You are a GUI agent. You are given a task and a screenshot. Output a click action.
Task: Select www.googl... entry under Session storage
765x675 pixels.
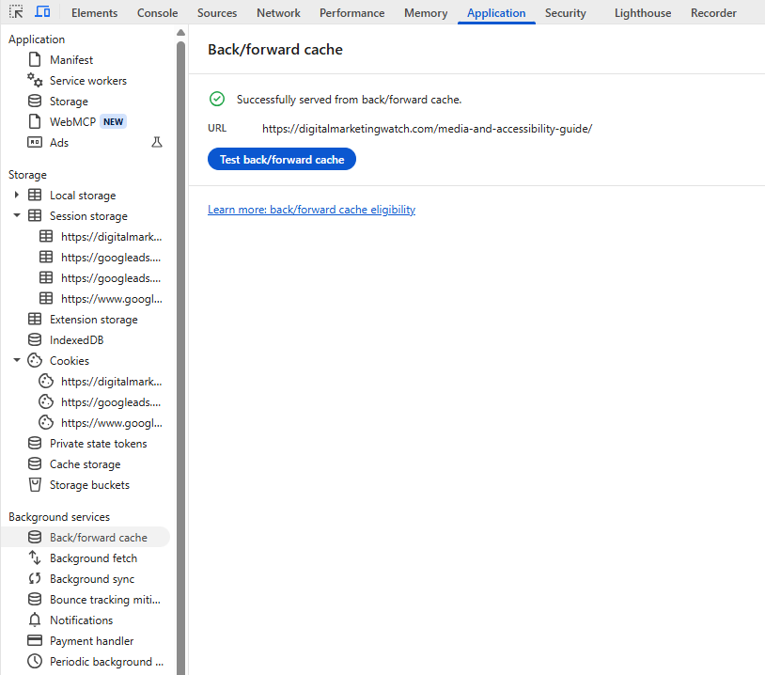(x=112, y=299)
